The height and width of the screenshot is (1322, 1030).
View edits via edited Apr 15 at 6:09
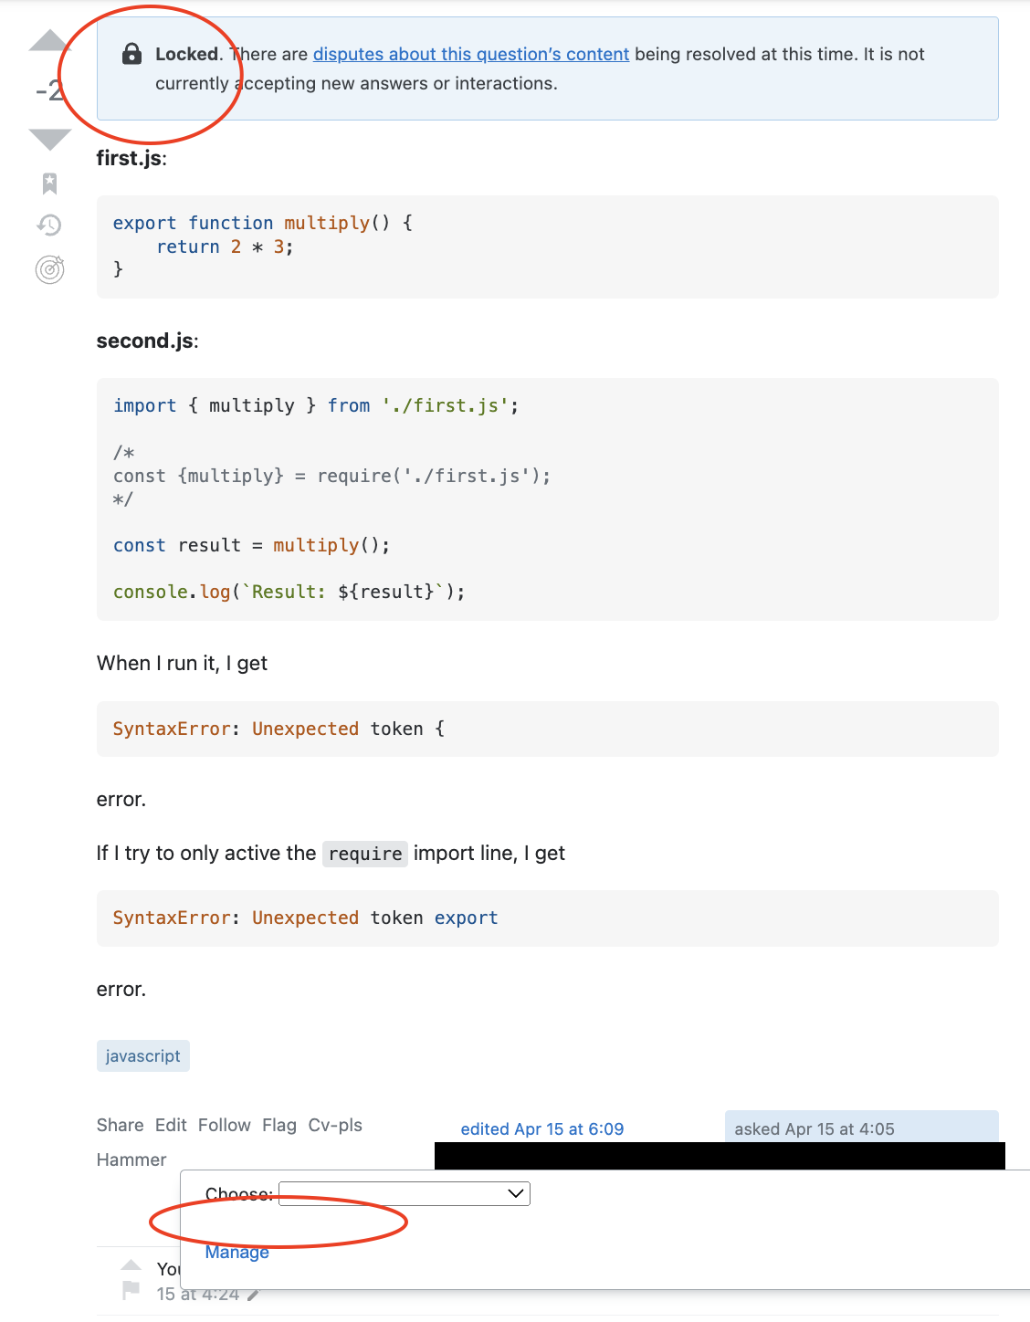point(542,1128)
